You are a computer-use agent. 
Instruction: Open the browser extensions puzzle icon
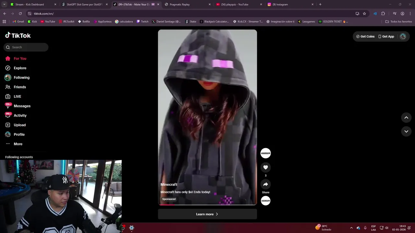point(383,14)
